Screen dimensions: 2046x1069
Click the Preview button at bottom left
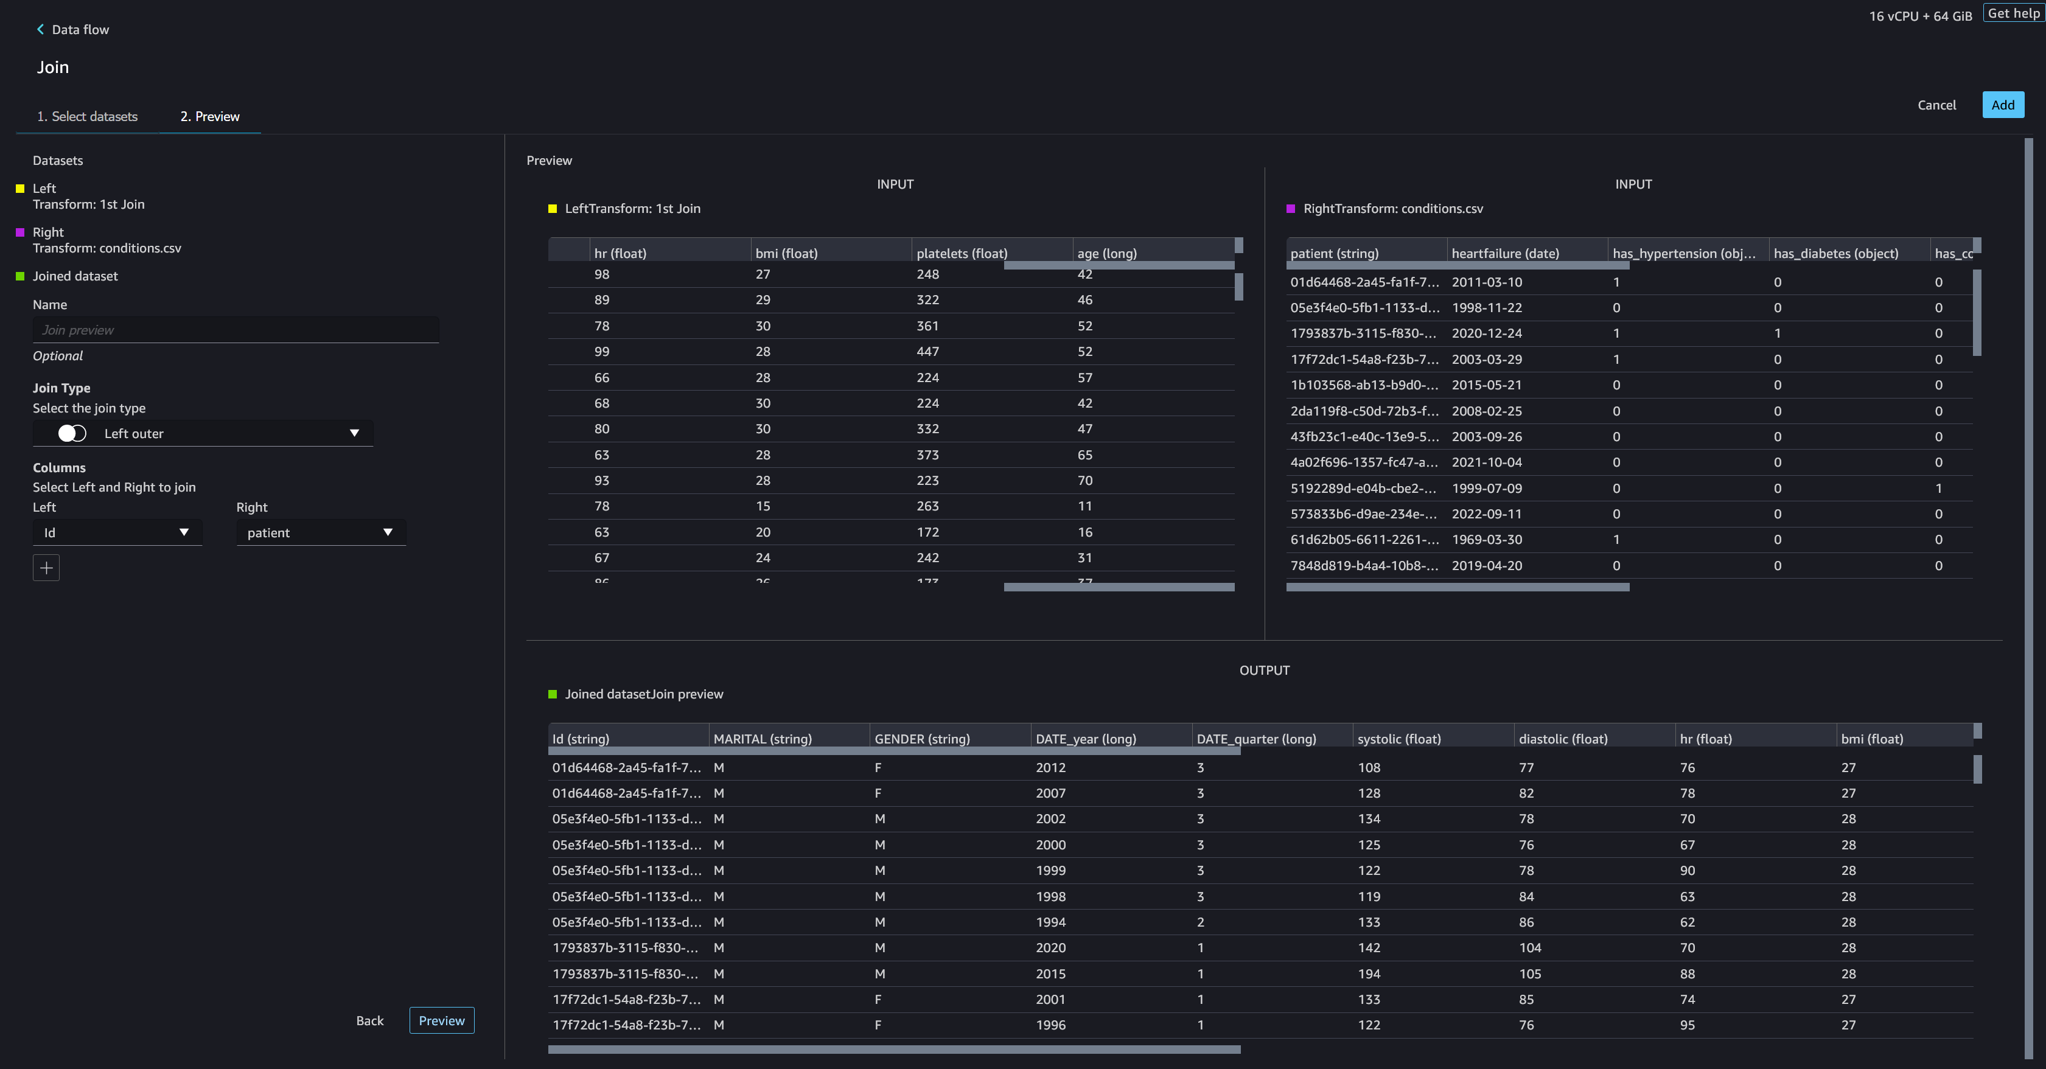click(442, 1020)
